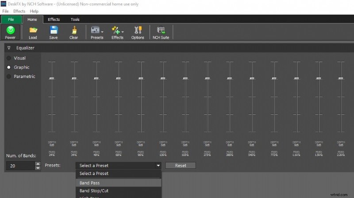Open the Effects menu in menu bar

coord(19,11)
